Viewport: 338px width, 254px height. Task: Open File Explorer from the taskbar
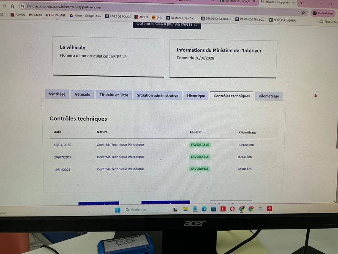pyautogui.click(x=185, y=209)
